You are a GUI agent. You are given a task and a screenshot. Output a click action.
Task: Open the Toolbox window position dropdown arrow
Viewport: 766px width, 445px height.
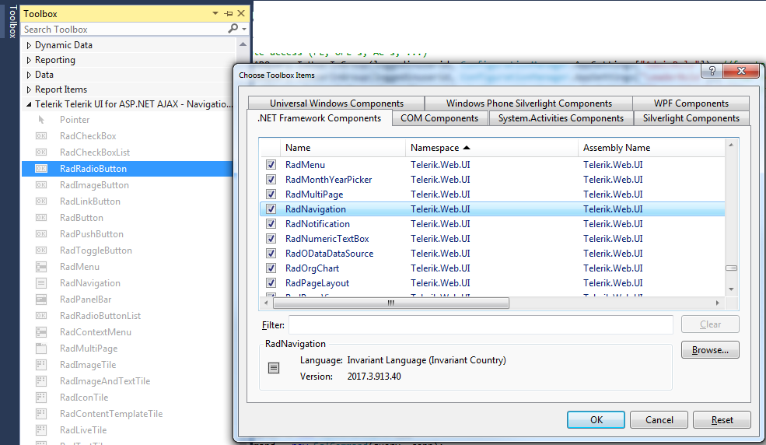[215, 14]
